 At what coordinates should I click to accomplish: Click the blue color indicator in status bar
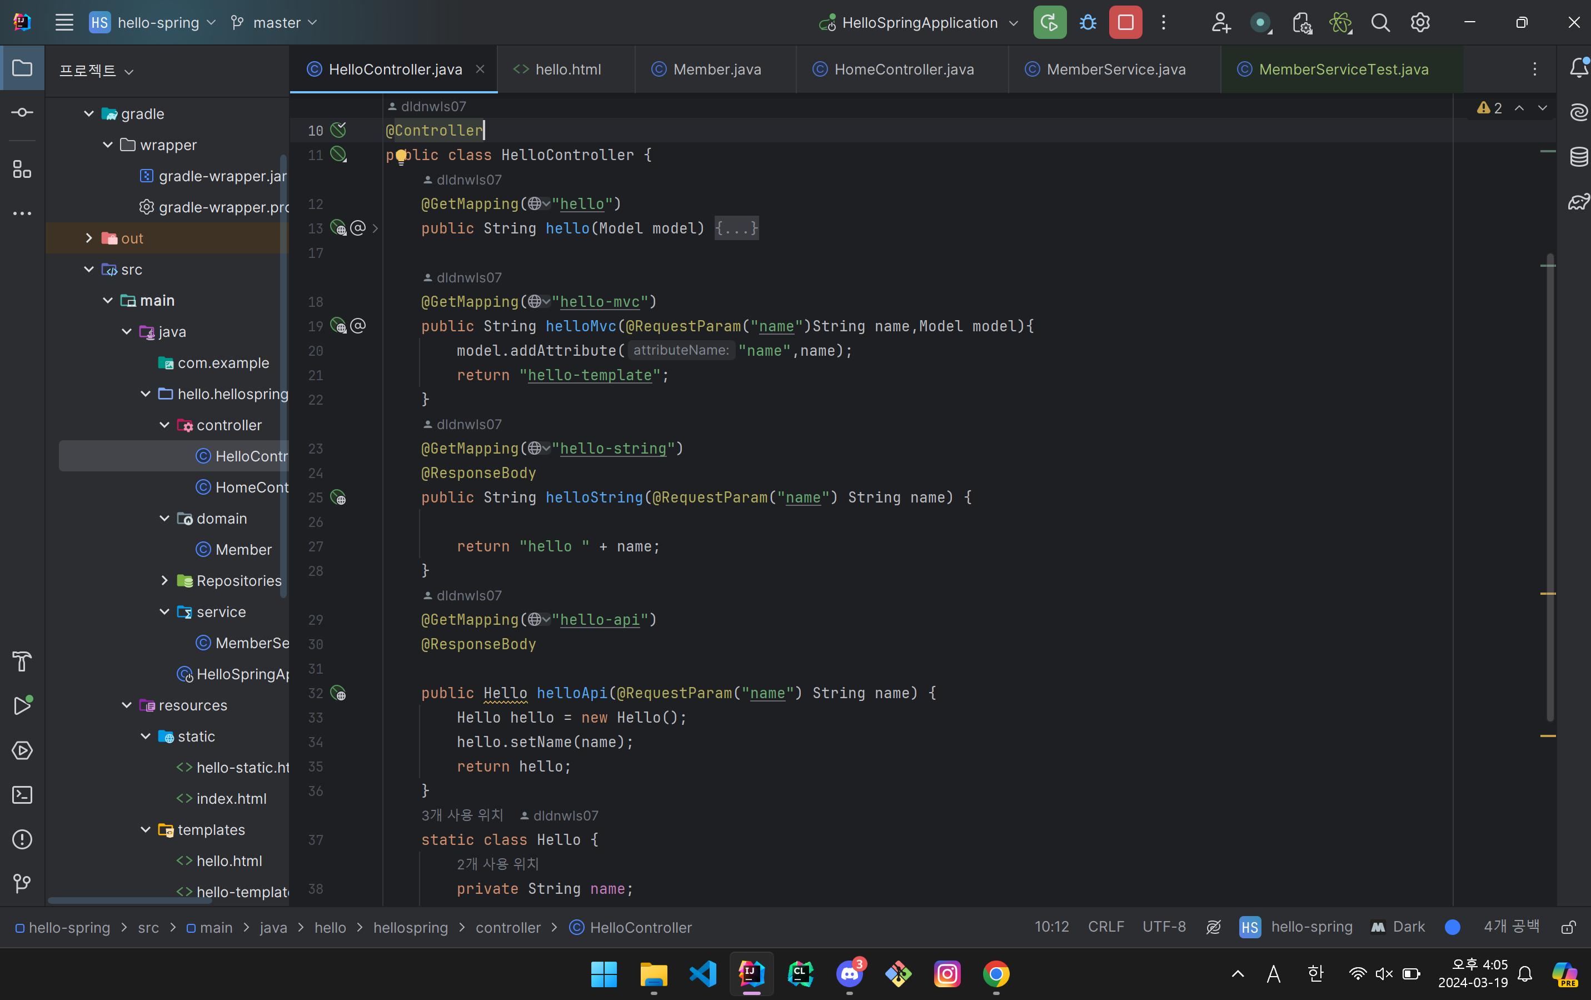1452,927
